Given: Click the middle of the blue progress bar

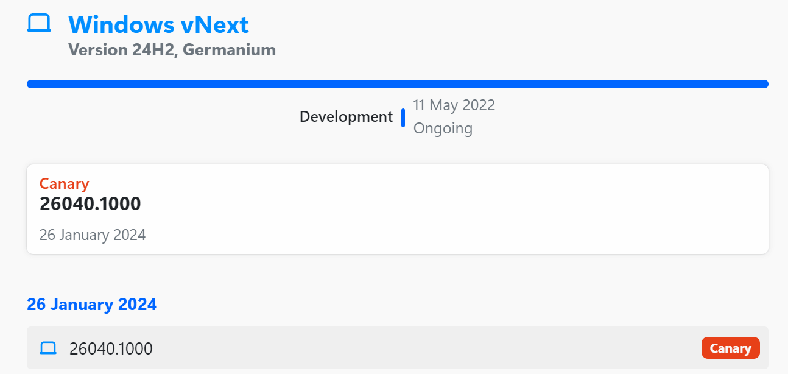Looking at the screenshot, I should pos(397,84).
